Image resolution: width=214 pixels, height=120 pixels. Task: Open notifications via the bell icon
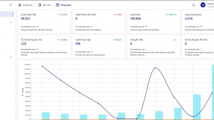point(194,5)
